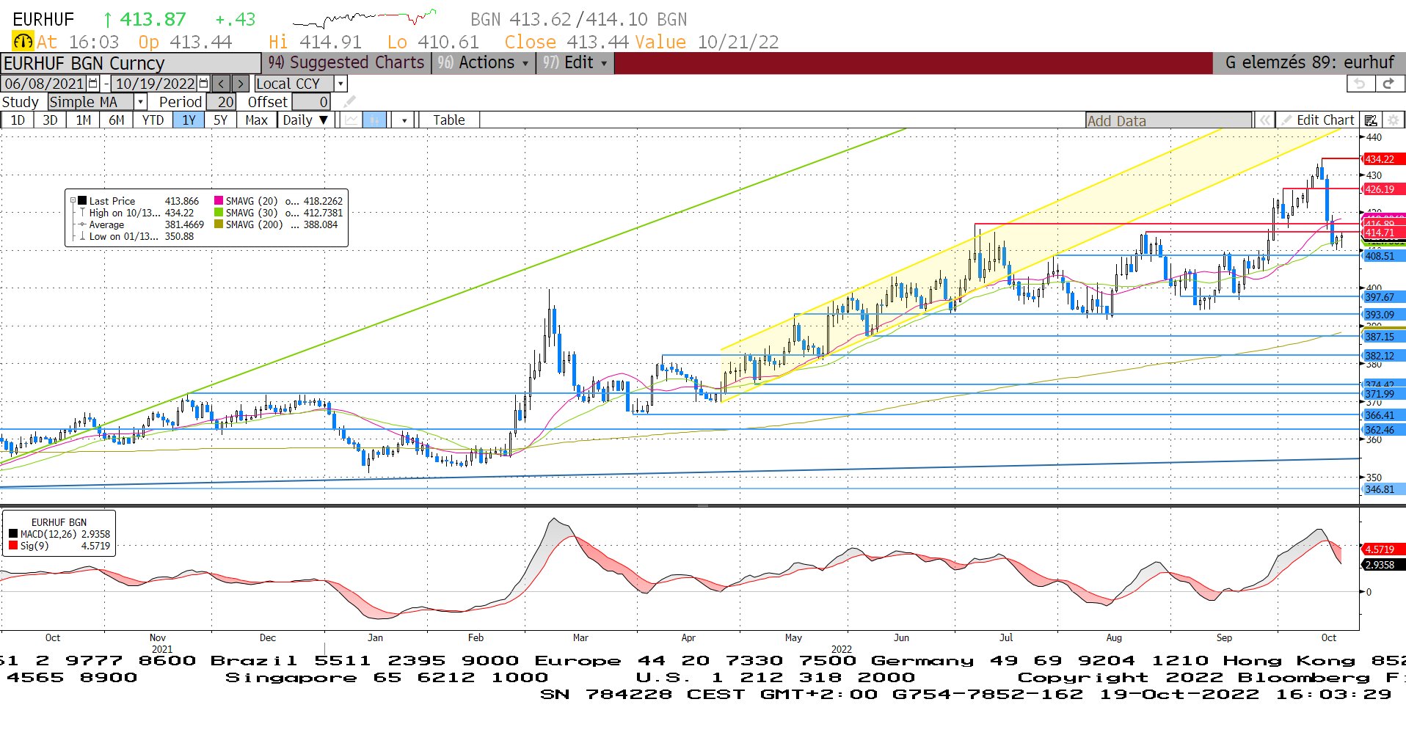Click the 366.41 price level label
The height and width of the screenshot is (735, 1406).
pos(1383,415)
